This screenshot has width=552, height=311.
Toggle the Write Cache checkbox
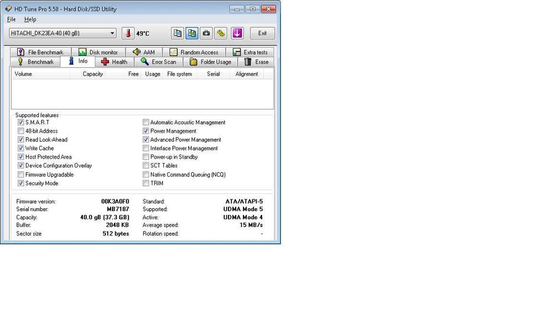(21, 148)
